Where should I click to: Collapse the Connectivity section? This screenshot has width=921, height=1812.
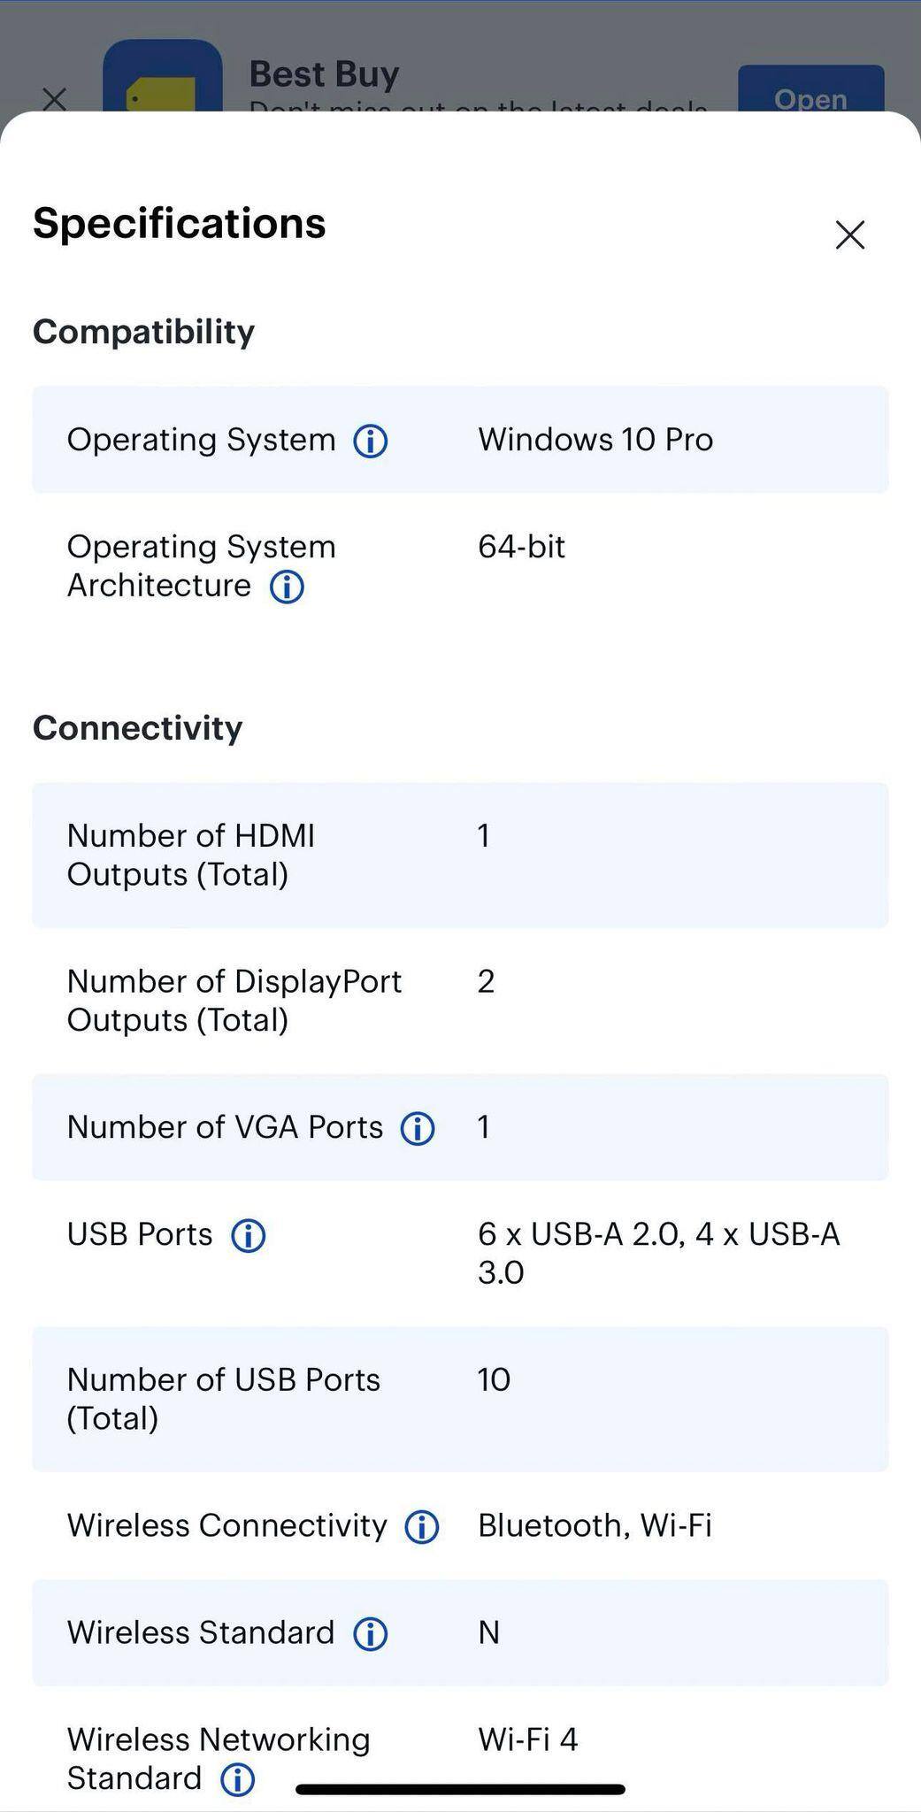pyautogui.click(x=138, y=726)
